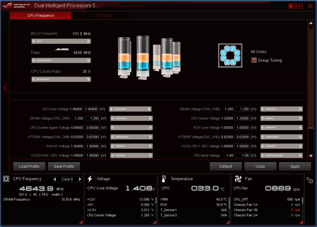Decrease BCLK Frequency with left arrow
The width and height of the screenshot is (317, 227).
(33, 41)
